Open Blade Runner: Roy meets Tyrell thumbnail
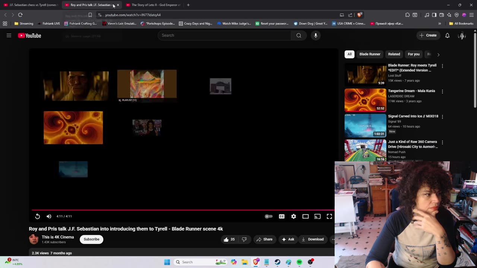The width and height of the screenshot is (477, 268). (x=365, y=74)
